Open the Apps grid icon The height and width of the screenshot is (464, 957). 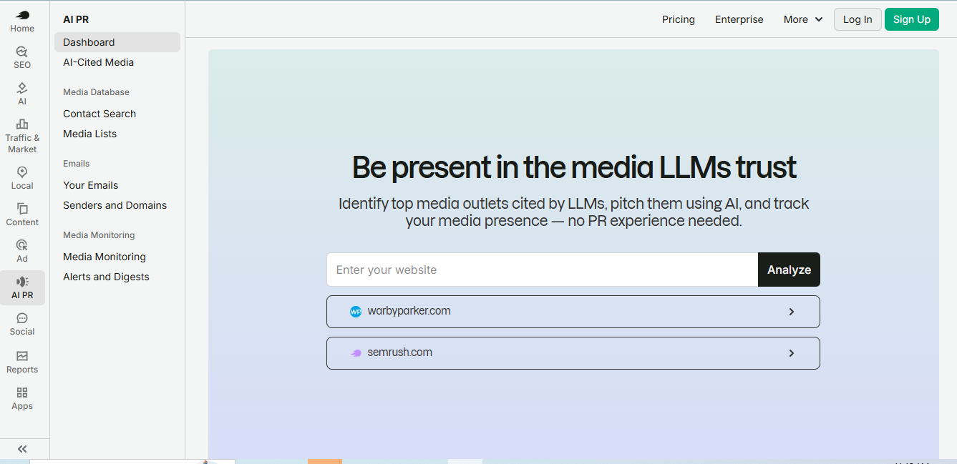coord(22,393)
